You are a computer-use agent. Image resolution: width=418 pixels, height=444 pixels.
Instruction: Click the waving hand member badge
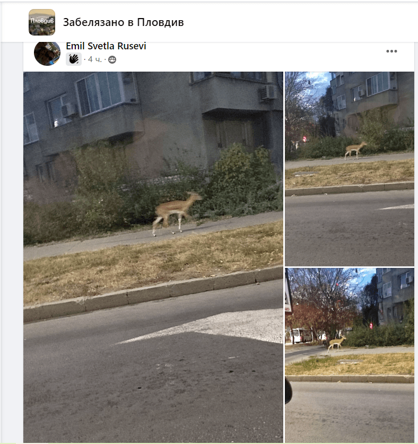coord(74,59)
